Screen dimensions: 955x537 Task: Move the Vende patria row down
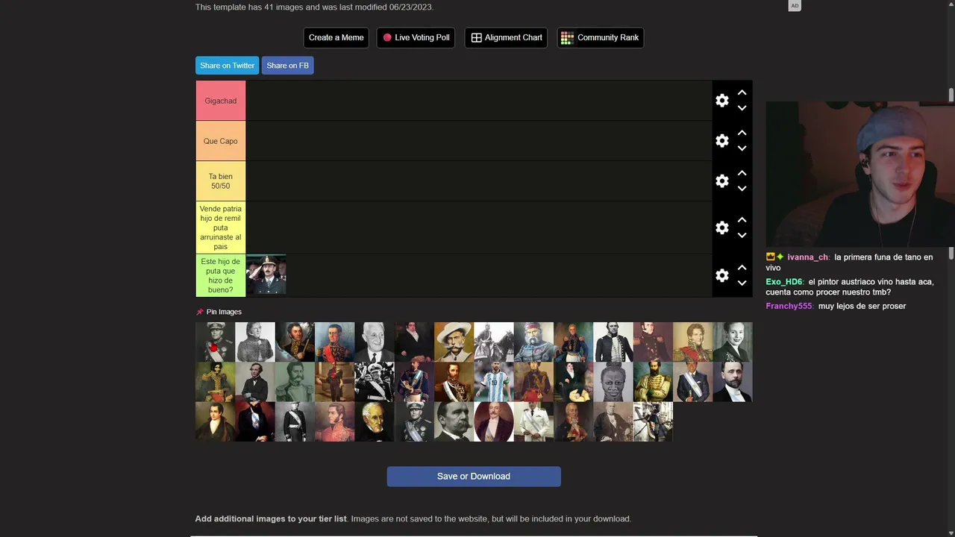tap(742, 235)
